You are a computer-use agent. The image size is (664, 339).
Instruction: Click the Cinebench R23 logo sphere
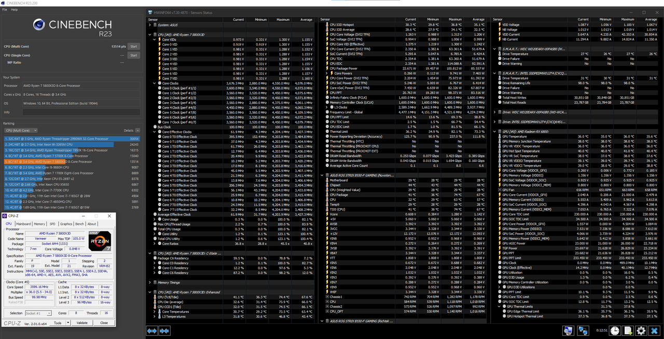39,24
